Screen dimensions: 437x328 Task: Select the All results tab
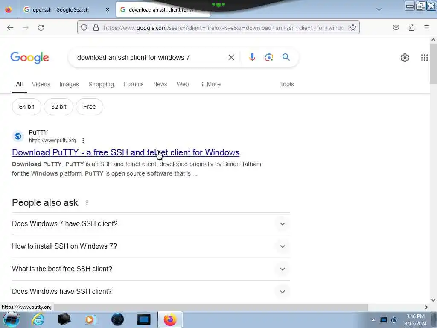(x=19, y=84)
